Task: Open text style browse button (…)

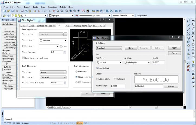Action: pos(66,34)
